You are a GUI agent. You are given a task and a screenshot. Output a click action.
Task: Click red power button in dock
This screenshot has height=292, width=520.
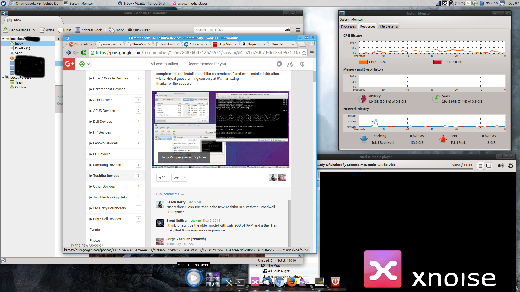point(335,282)
